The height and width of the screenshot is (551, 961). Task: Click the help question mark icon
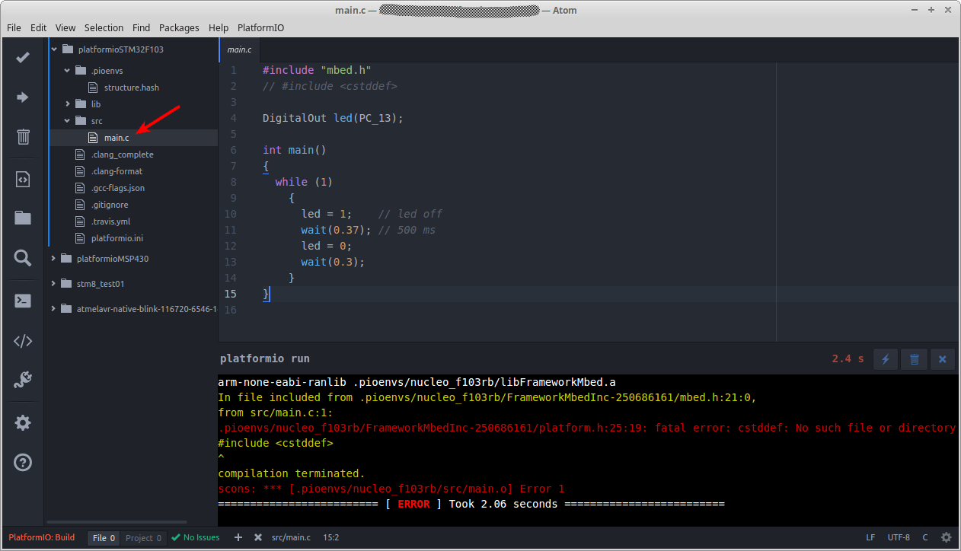[x=23, y=462]
